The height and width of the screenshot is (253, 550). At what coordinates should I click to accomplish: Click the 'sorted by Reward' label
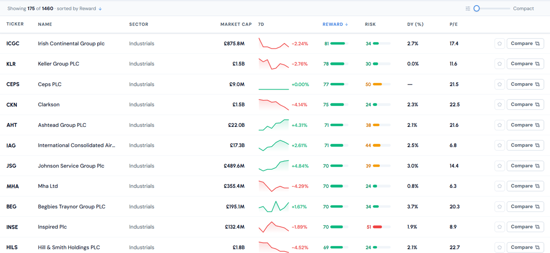coord(76,9)
